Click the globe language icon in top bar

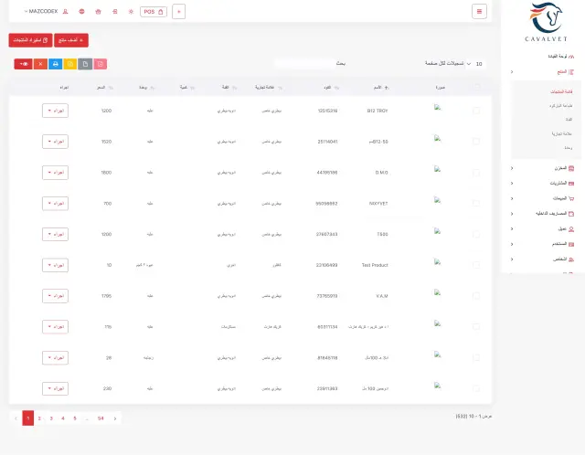pyautogui.click(x=81, y=12)
